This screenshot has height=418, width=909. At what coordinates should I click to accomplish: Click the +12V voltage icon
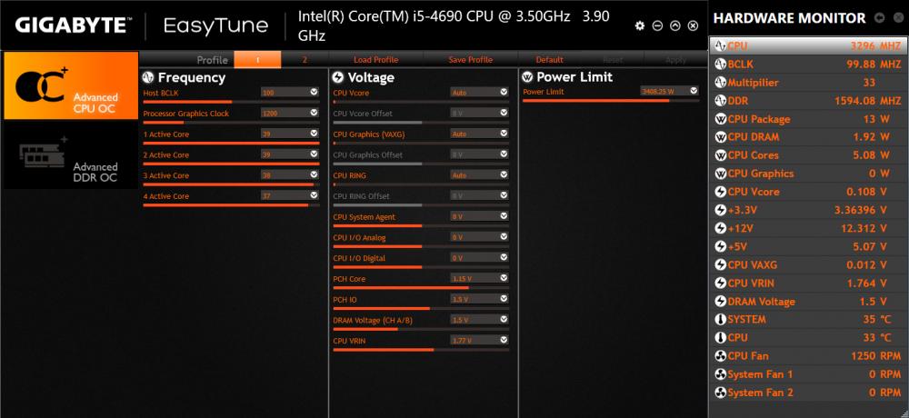click(x=721, y=228)
